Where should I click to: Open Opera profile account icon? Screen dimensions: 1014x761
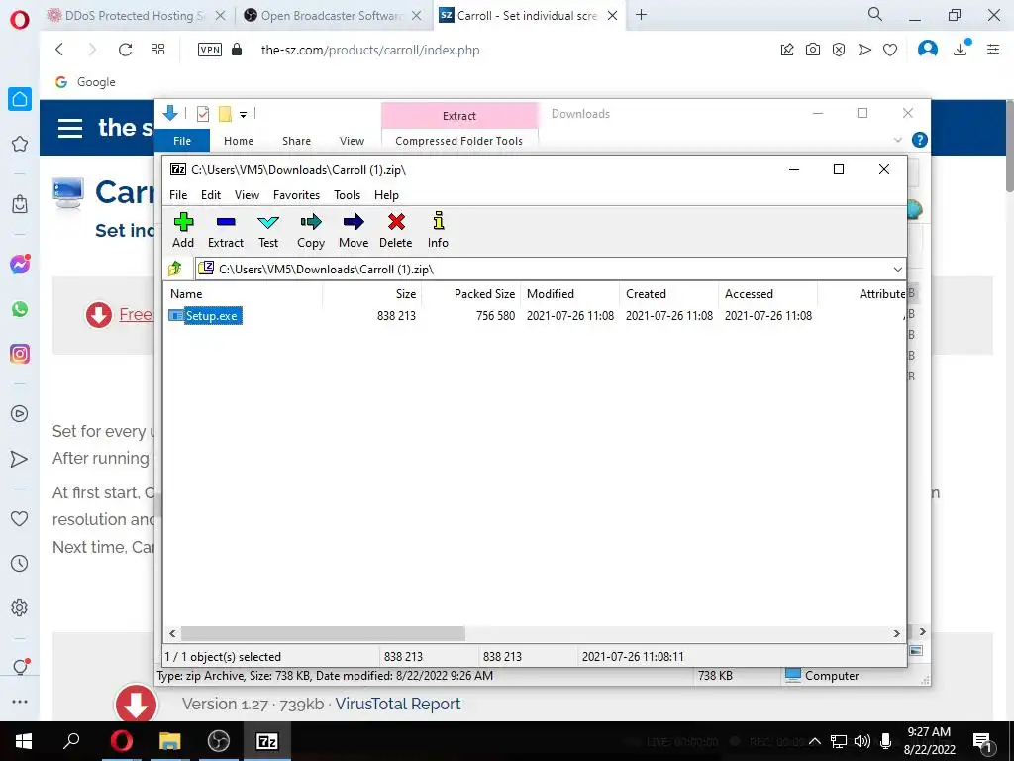pyautogui.click(x=928, y=50)
